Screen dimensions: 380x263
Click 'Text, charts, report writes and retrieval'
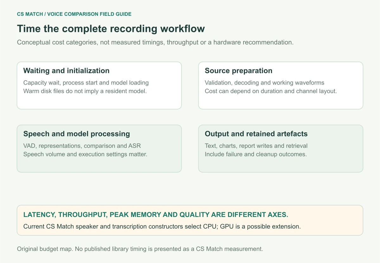pyautogui.click(x=256, y=146)
